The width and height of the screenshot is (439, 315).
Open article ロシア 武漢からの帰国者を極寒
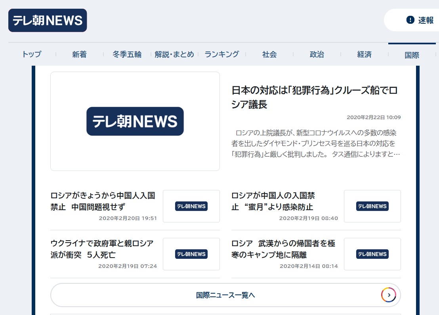pos(283,249)
